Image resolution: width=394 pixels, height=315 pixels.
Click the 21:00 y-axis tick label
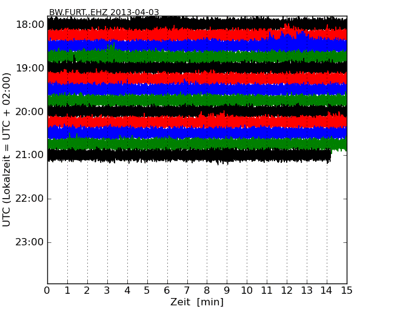click(30, 155)
